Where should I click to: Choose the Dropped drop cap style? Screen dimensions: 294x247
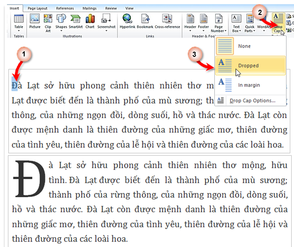(250, 66)
